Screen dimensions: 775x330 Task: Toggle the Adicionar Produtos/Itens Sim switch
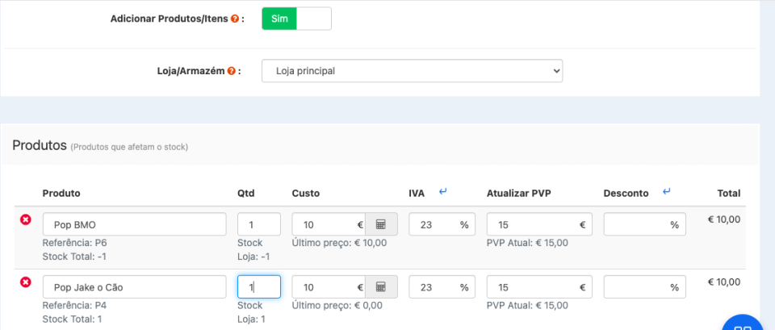pyautogui.click(x=296, y=19)
